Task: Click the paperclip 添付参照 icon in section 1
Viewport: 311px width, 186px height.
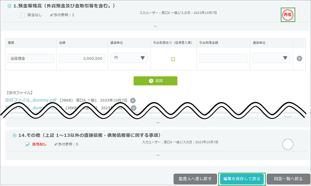Action: pyautogui.click(x=51, y=15)
